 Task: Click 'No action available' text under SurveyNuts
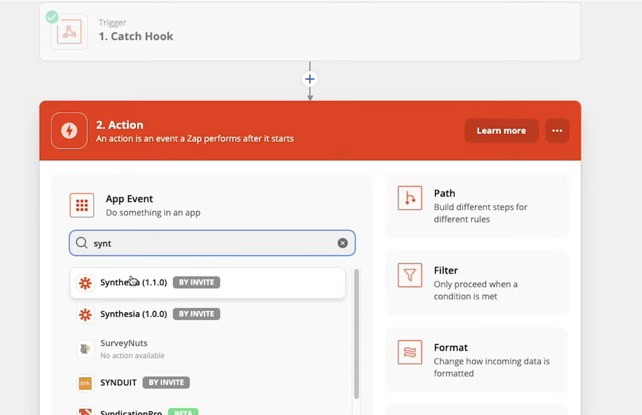[132, 356]
